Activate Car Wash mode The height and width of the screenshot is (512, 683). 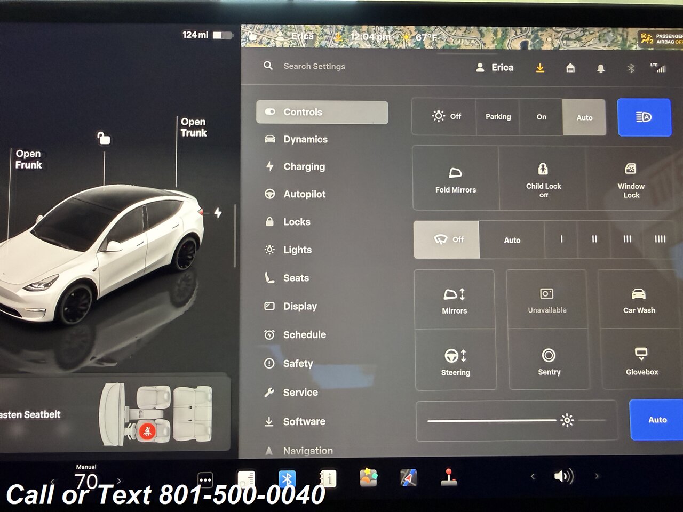[639, 300]
